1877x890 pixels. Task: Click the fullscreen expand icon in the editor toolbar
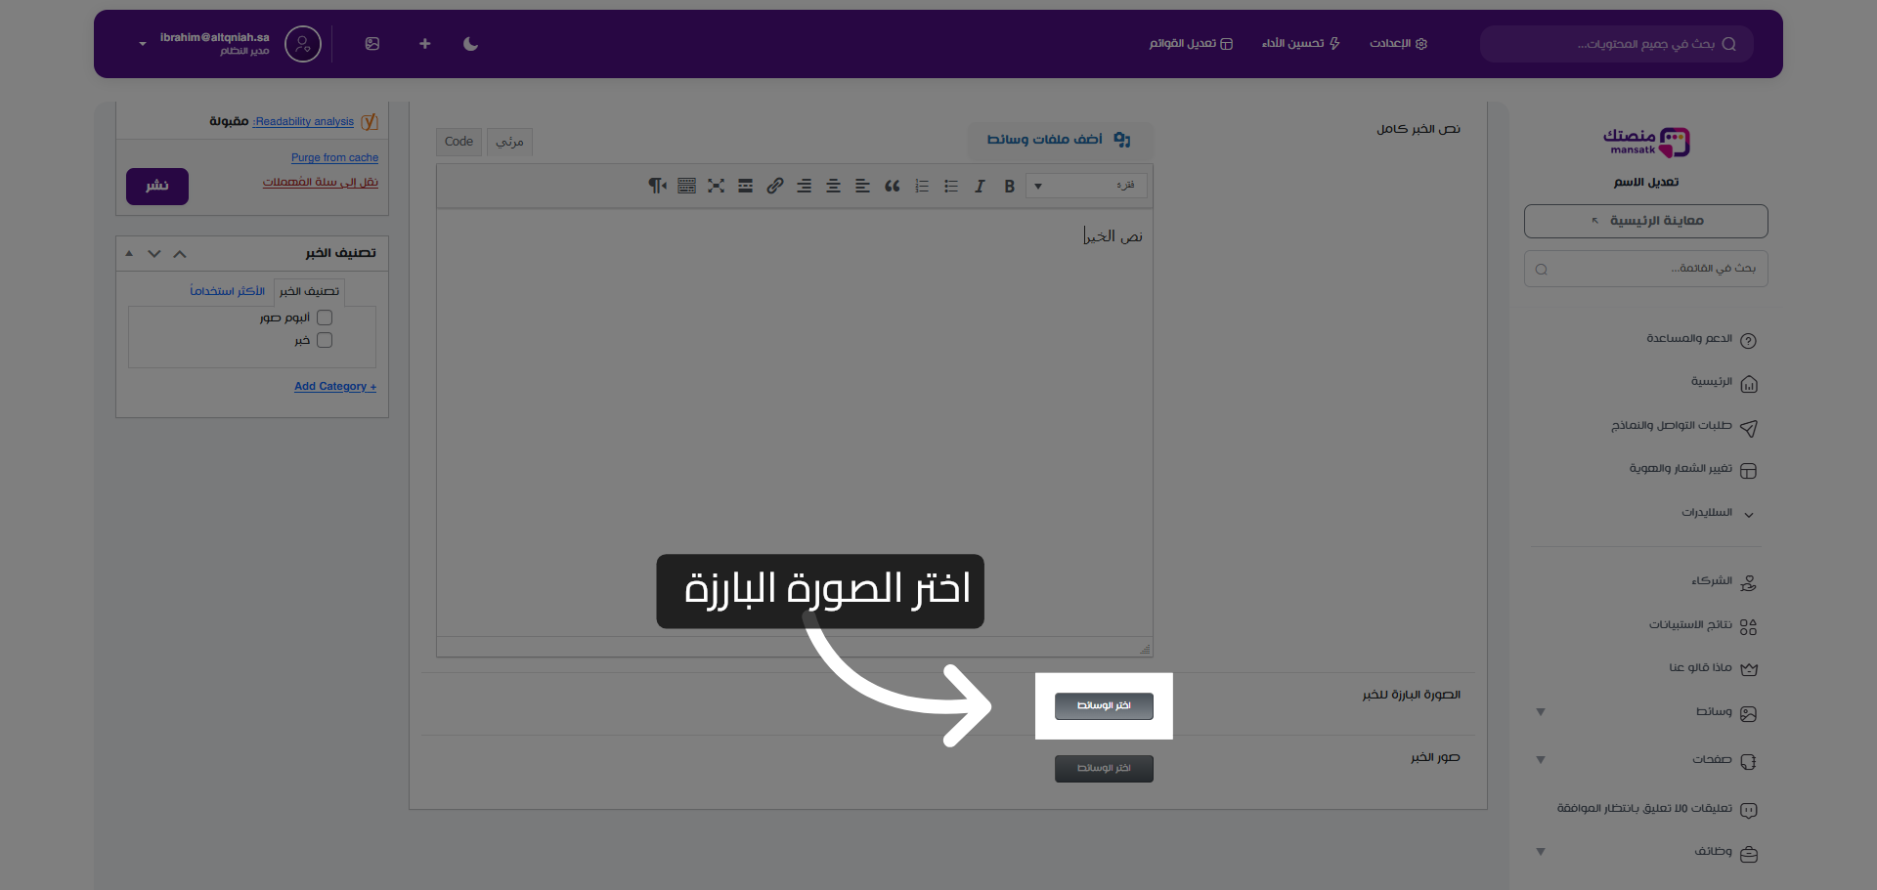point(717,186)
